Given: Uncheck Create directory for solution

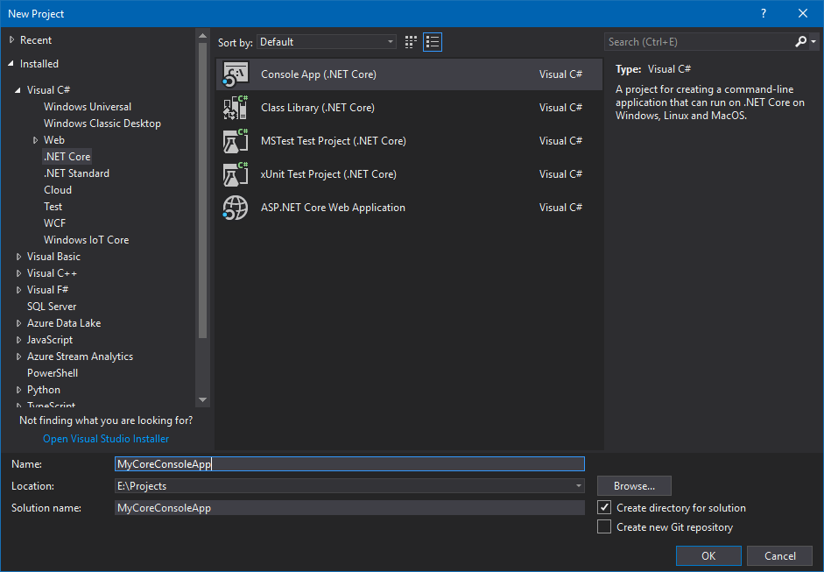Looking at the screenshot, I should [604, 507].
